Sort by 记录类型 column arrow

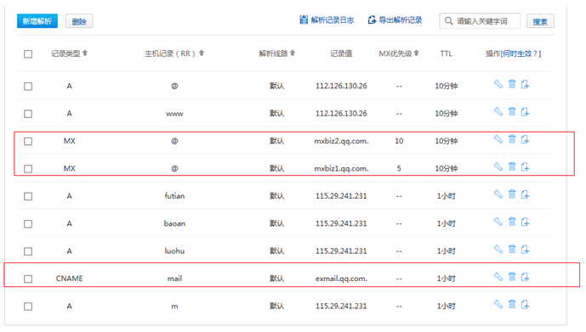coord(85,53)
